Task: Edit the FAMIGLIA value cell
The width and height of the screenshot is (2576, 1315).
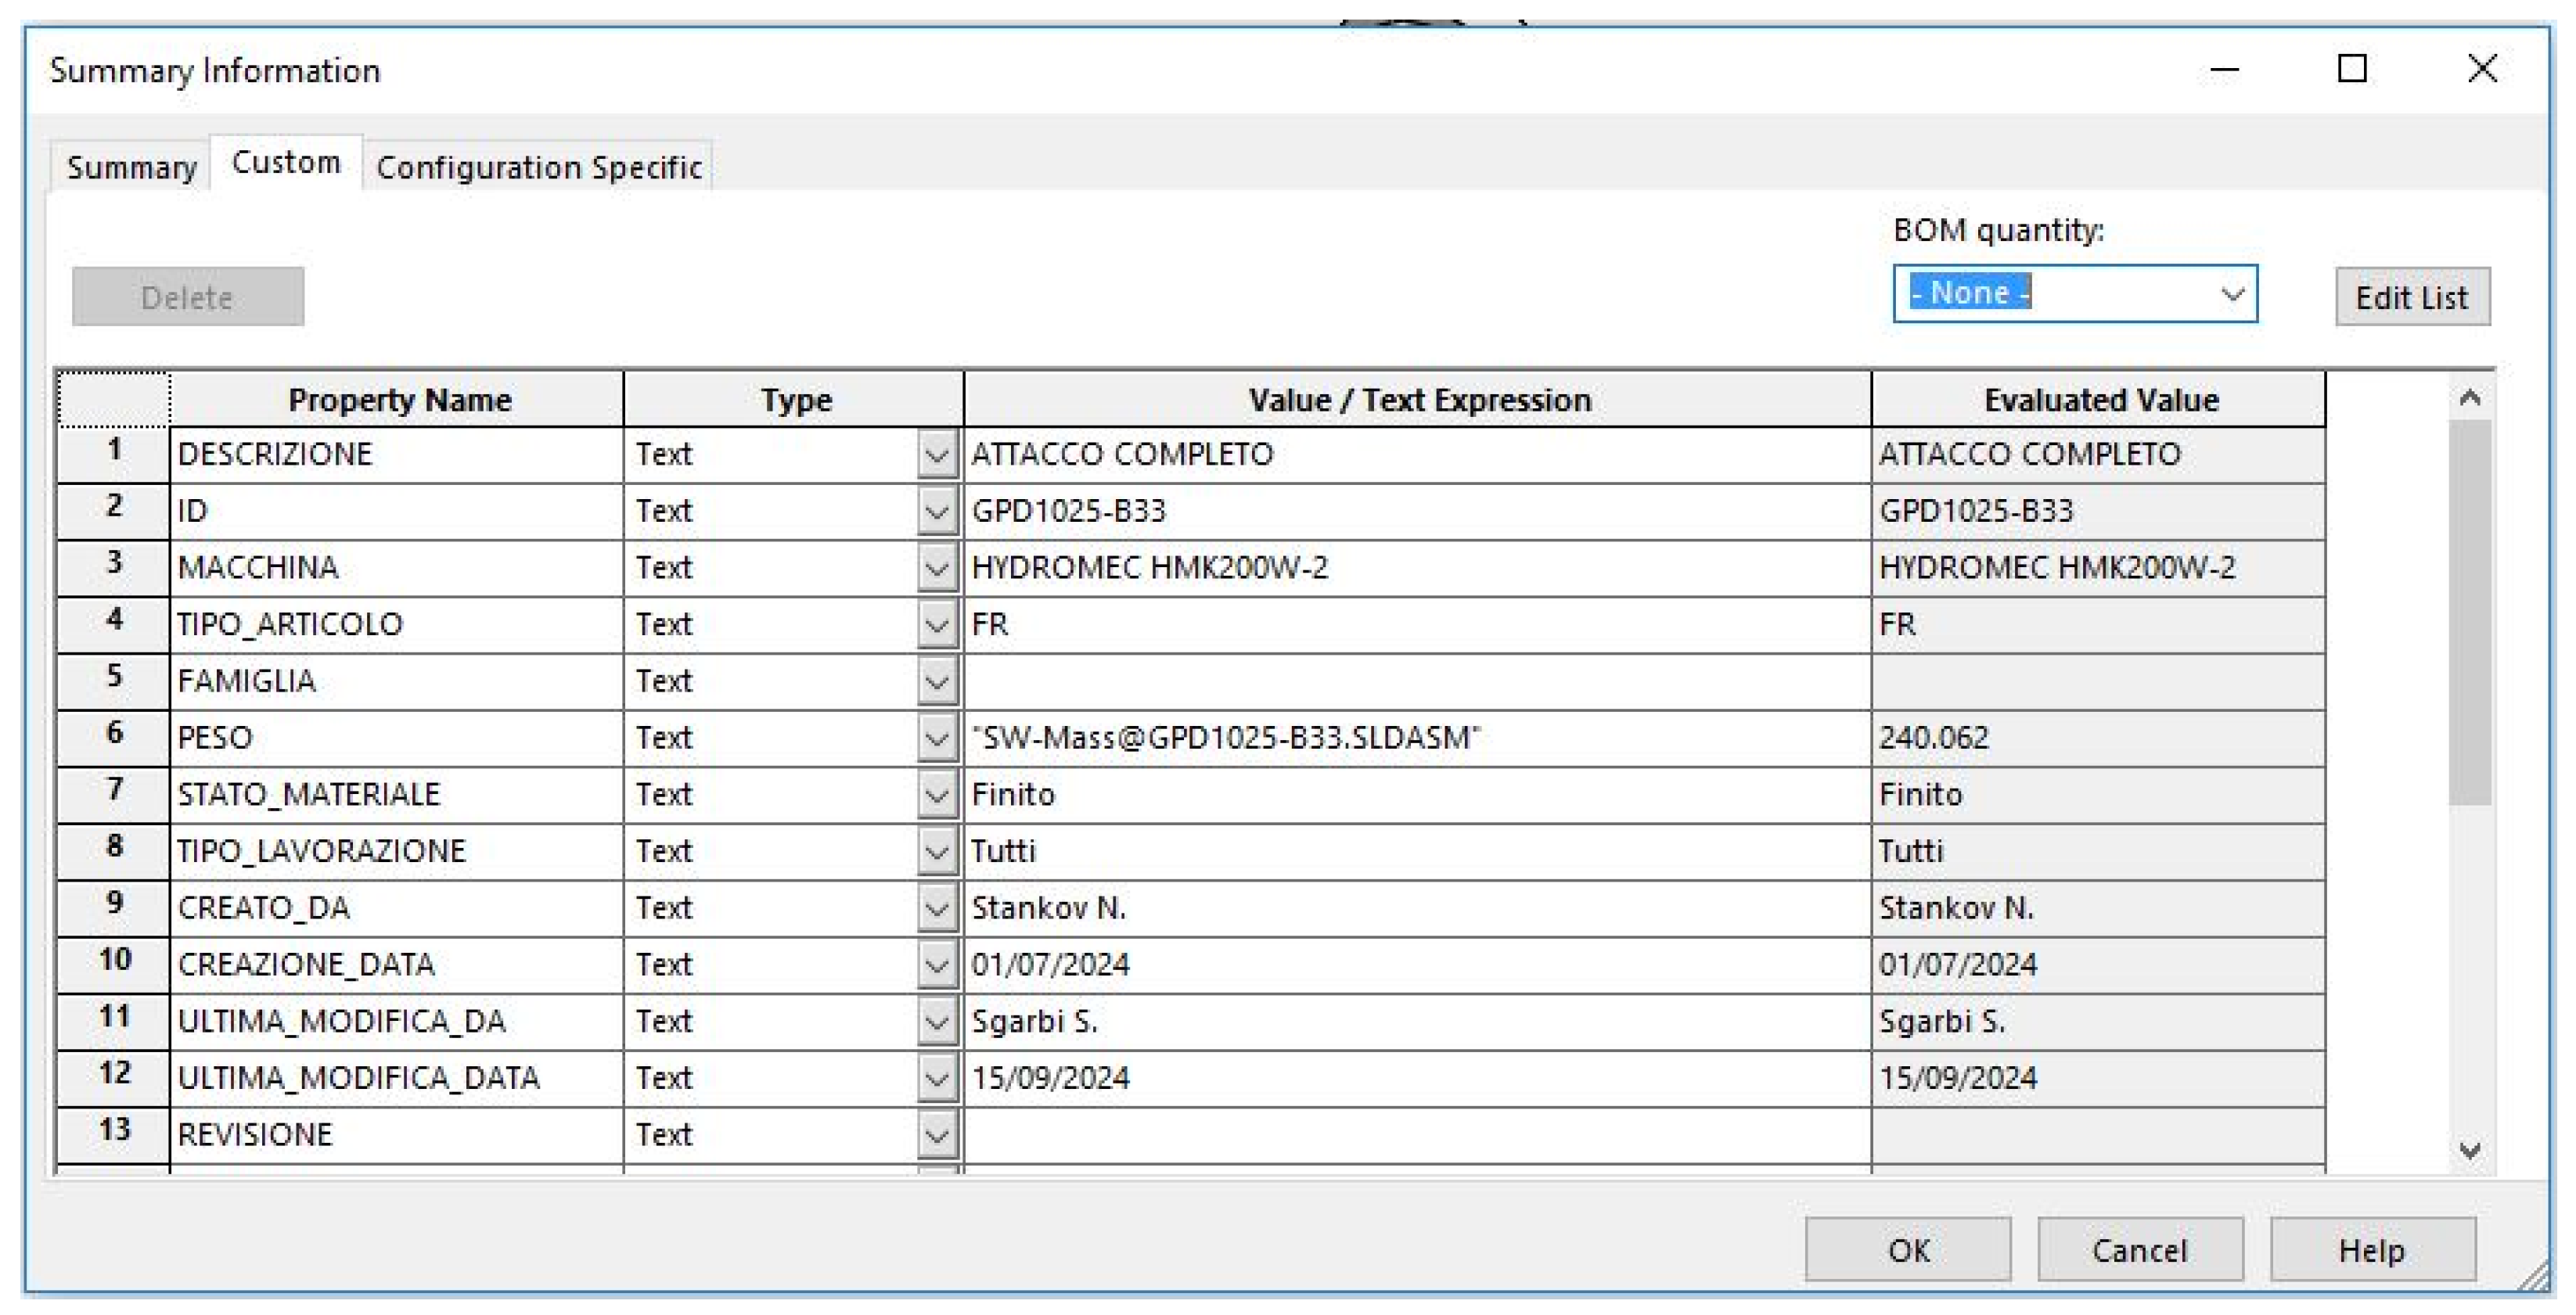Action: pos(1416,682)
